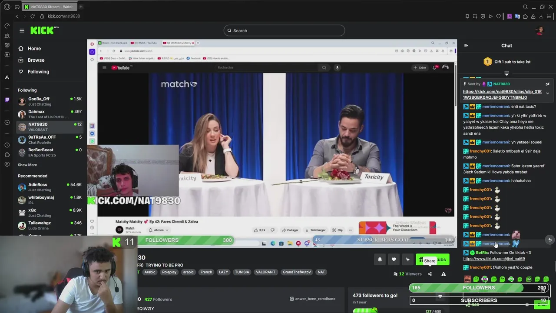Open the pinned kick.com clip link

502,95
